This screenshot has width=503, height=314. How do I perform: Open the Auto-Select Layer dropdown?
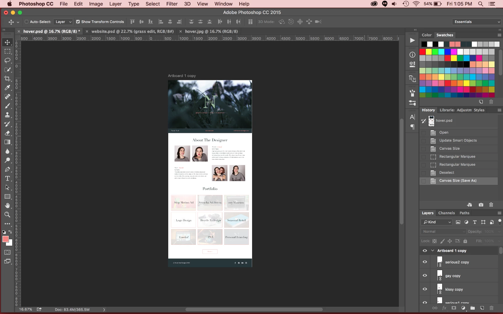[63, 22]
